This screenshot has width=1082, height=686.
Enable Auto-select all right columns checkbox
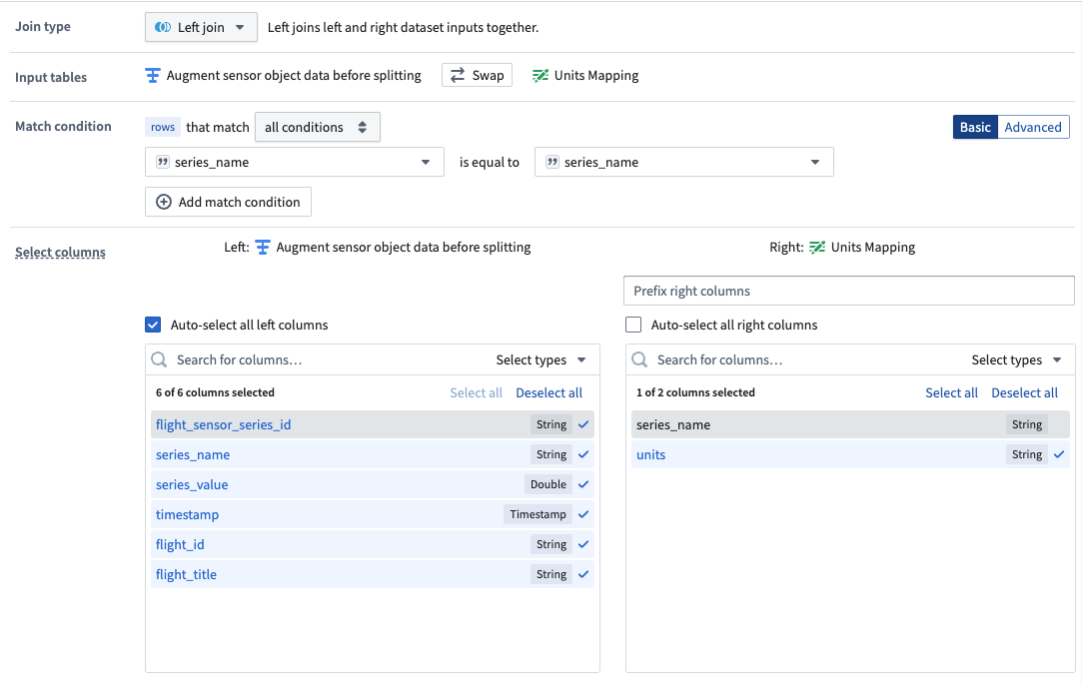tap(633, 325)
